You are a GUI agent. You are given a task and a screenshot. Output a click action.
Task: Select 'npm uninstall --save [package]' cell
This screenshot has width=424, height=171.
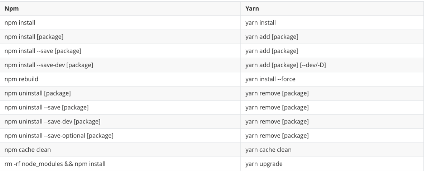[46, 107]
